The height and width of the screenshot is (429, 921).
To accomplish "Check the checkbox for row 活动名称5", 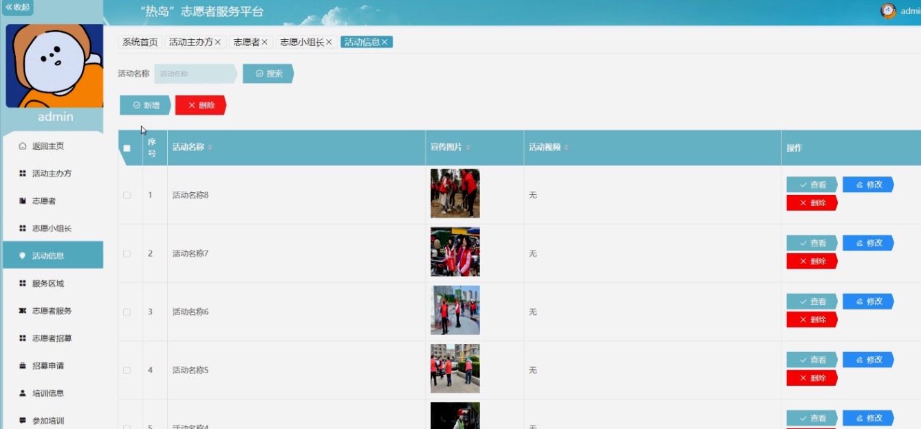I will pyautogui.click(x=127, y=371).
